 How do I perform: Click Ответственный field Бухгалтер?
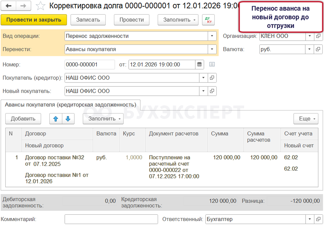point(256,219)
